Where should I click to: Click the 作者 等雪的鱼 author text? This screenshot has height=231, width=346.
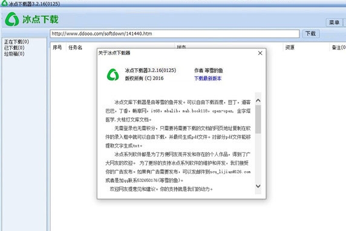point(209,70)
